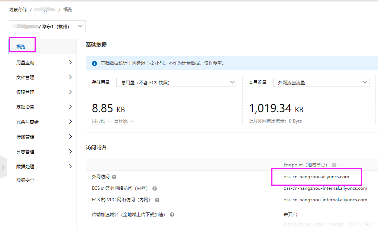Viewport: 378px width, 231px height.
Task: Open the 外网流出流量 dropdown
Action: (321, 82)
